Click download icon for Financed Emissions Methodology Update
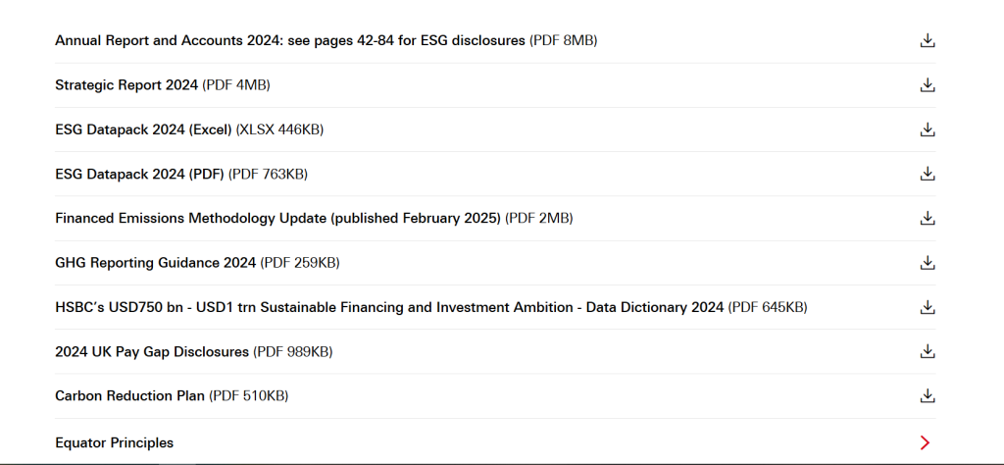 pos(928,218)
